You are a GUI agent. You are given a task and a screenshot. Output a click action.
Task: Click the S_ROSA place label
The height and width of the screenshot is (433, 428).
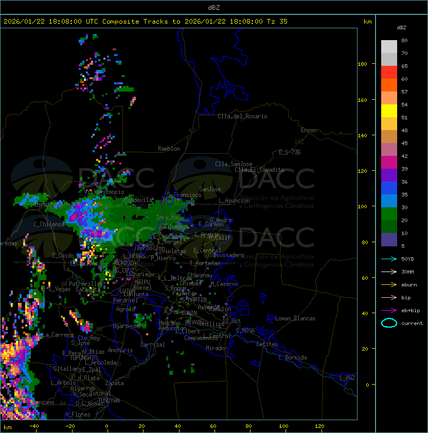pos(245,331)
